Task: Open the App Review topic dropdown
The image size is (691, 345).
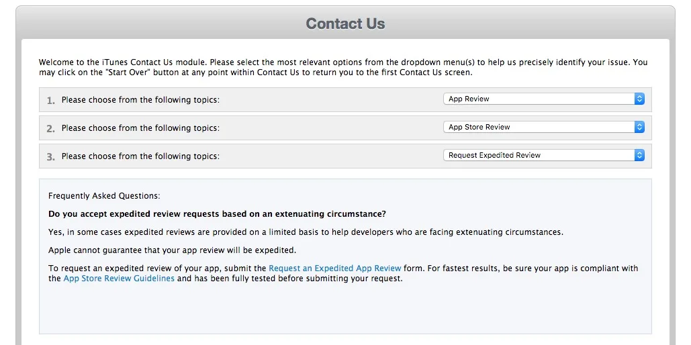Action: coord(544,99)
